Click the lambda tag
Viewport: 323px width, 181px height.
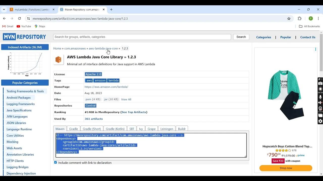tap(114, 80)
